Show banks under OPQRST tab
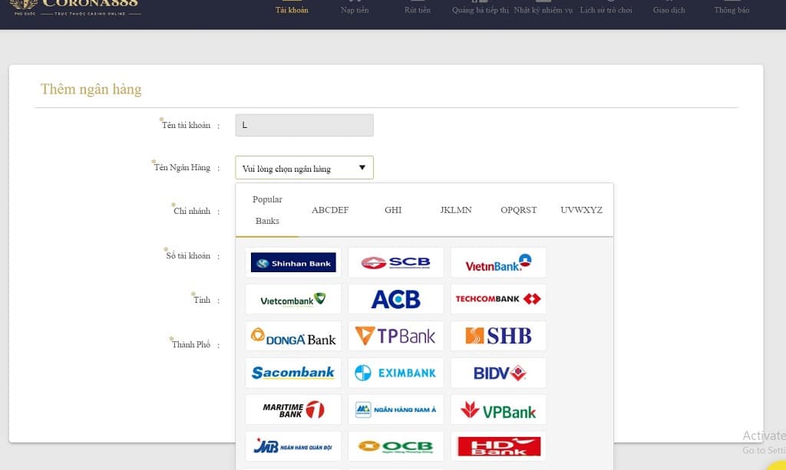This screenshot has height=470, width=786. click(x=519, y=210)
